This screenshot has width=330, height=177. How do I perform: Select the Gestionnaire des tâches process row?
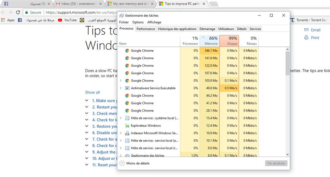[188, 155]
